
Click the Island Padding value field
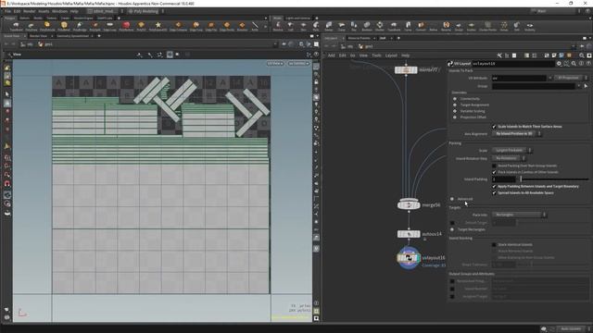504,179
